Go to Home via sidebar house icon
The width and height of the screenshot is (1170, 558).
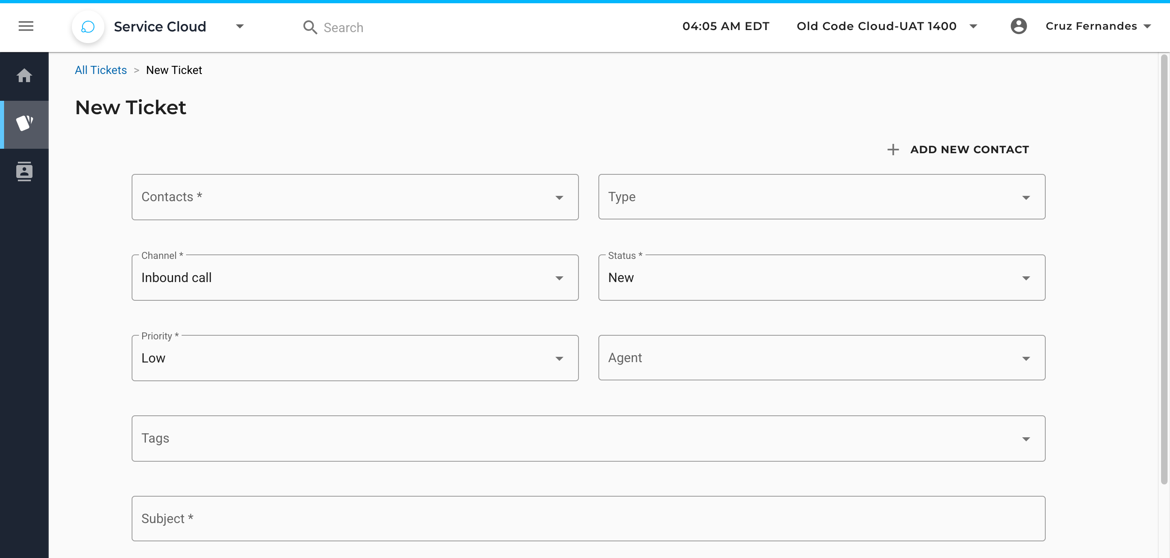coord(24,76)
